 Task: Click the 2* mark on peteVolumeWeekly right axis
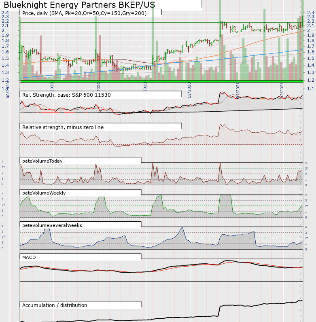pyautogui.click(x=307, y=206)
